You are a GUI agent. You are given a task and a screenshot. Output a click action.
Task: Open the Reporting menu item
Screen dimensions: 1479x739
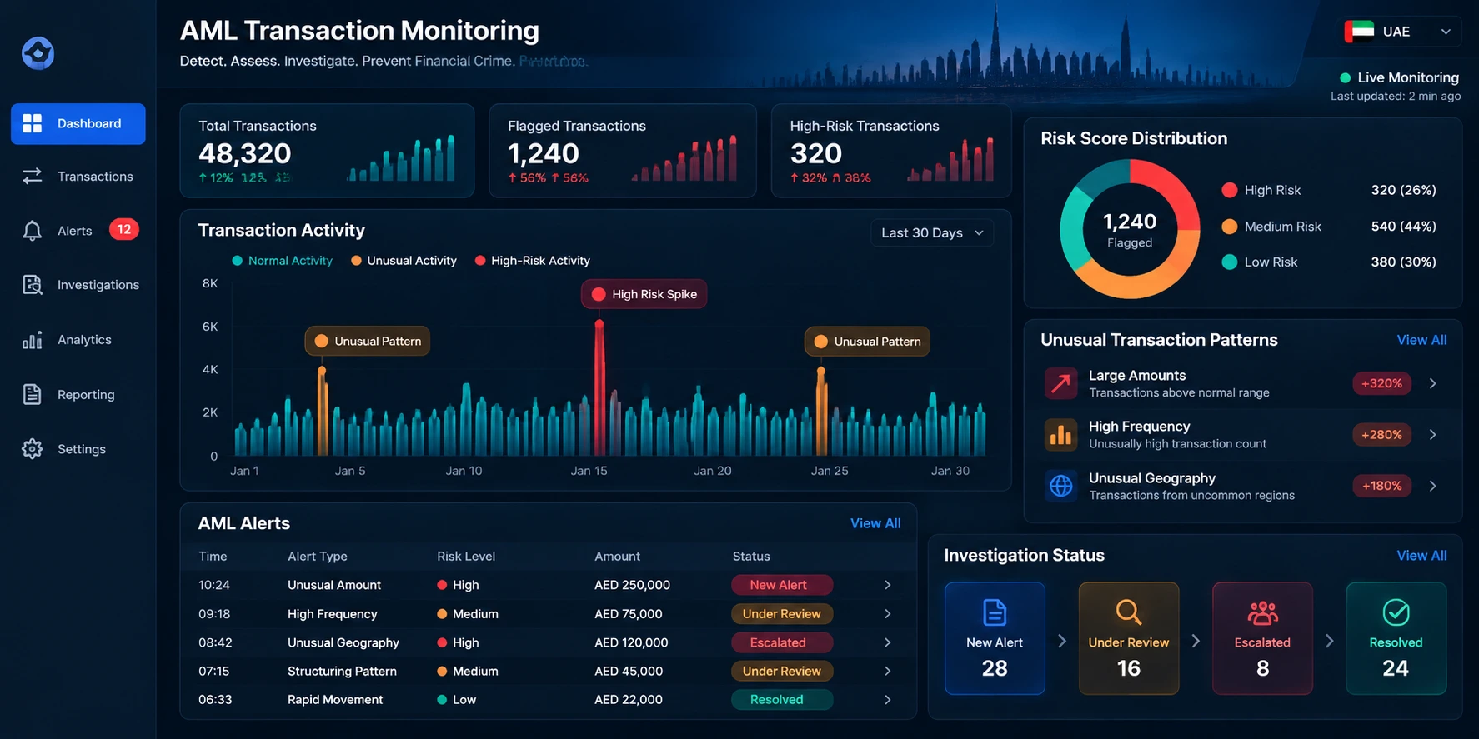[x=78, y=394]
